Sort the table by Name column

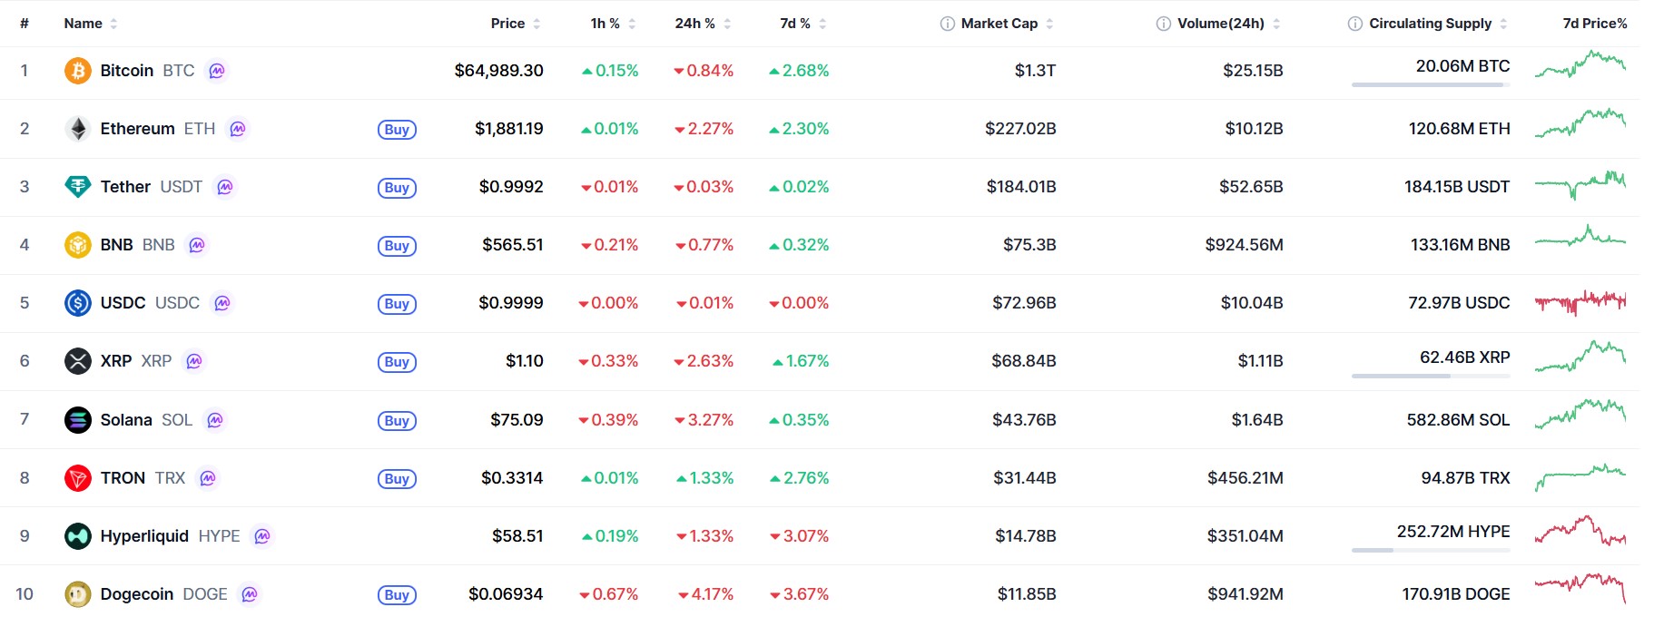pos(91,24)
